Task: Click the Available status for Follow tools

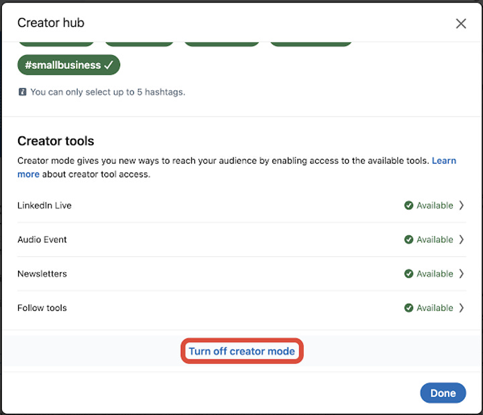Action: [435, 308]
